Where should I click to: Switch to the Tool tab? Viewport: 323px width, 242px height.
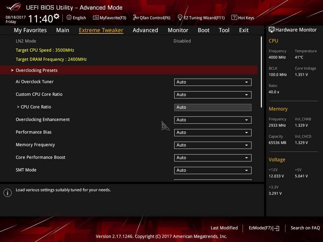[224, 30]
